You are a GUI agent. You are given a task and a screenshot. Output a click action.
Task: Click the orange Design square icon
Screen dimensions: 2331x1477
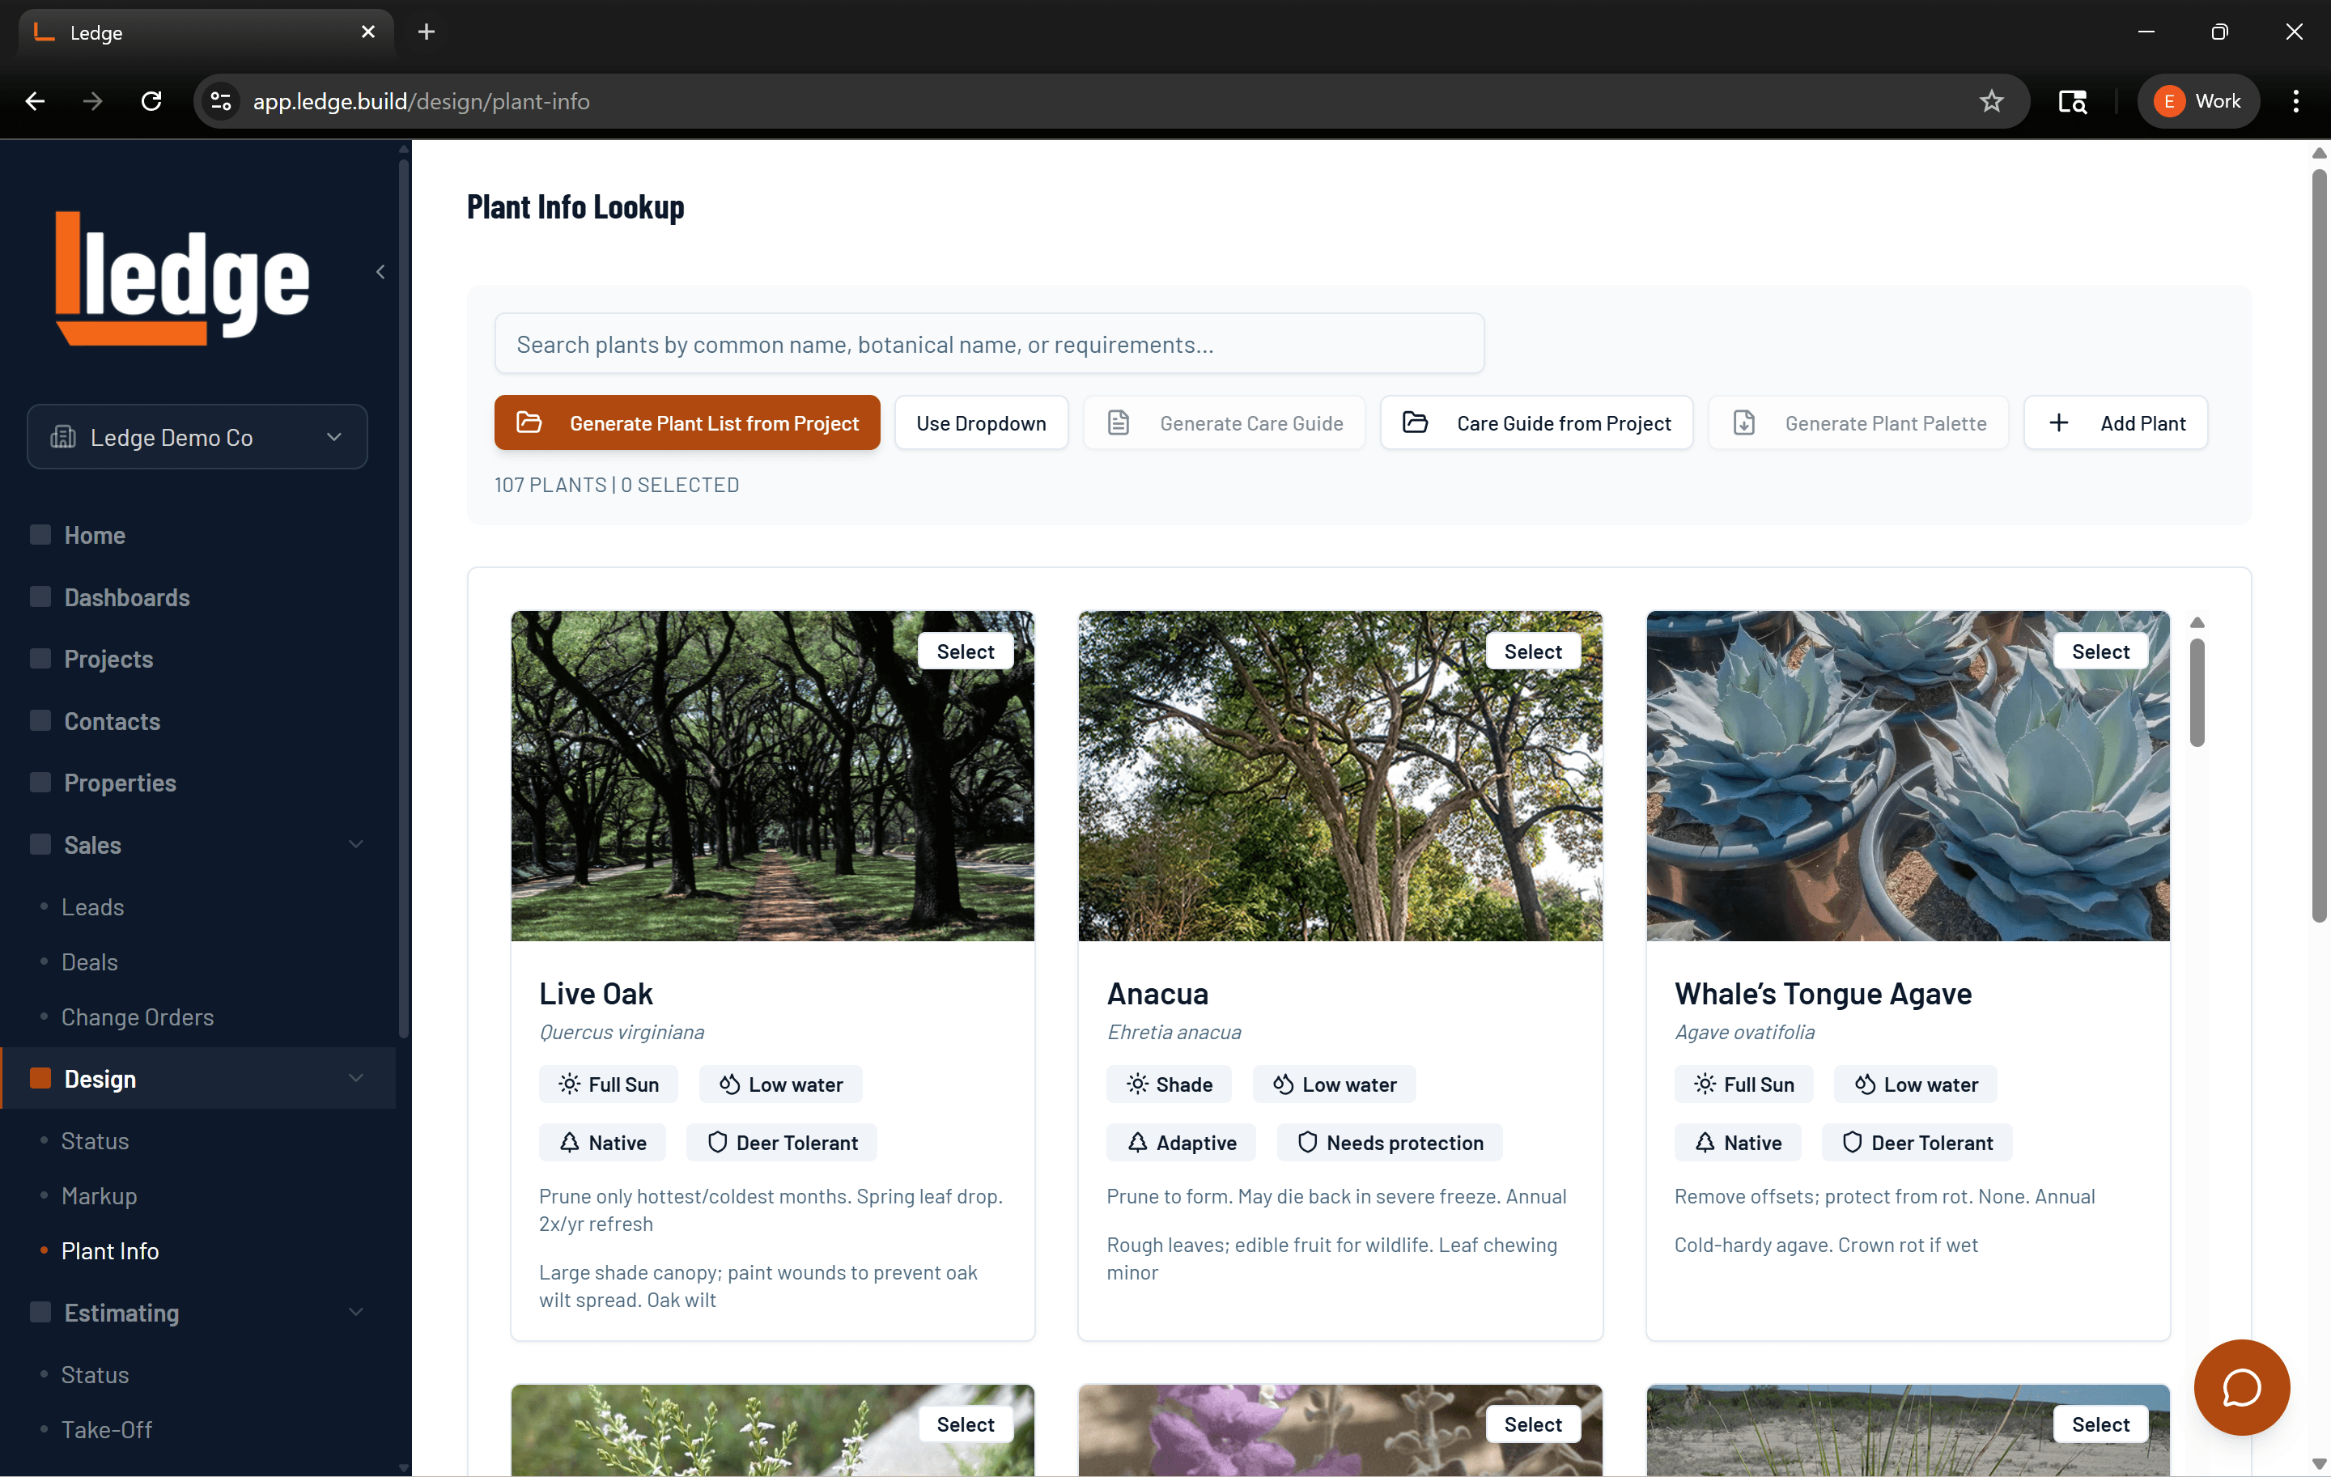(x=40, y=1078)
